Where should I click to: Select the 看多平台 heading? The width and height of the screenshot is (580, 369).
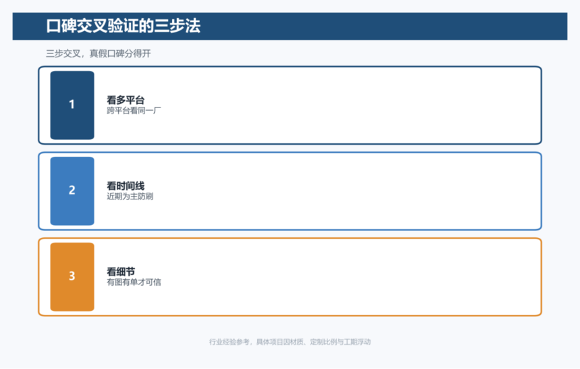click(x=126, y=100)
